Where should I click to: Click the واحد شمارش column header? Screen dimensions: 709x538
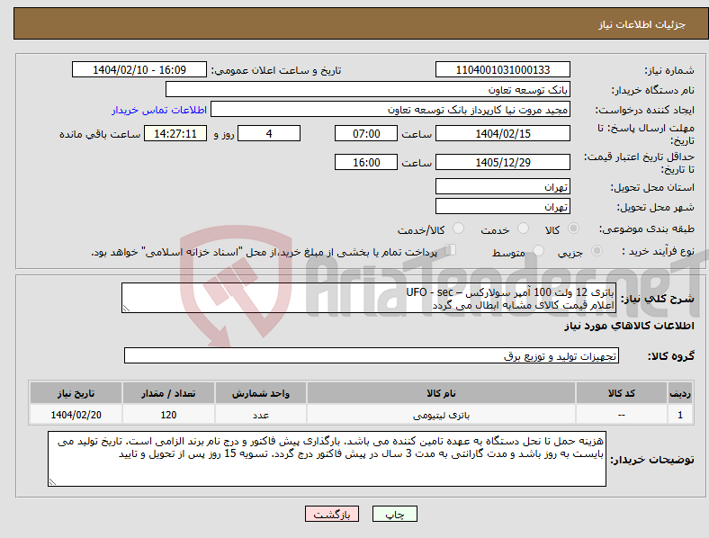[261, 393]
